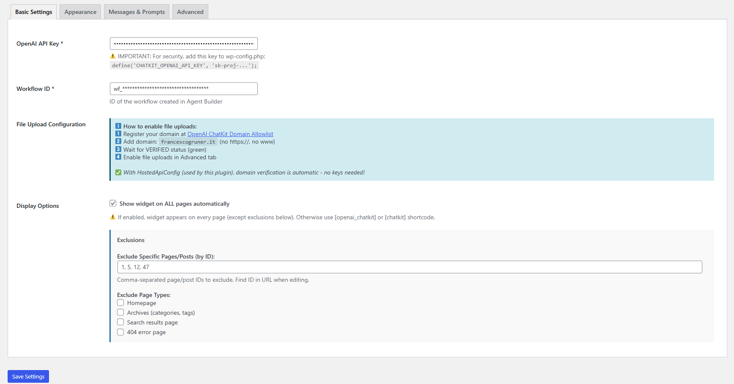The image size is (734, 384).
Task: Go to the Advanced tab
Action: (x=190, y=12)
